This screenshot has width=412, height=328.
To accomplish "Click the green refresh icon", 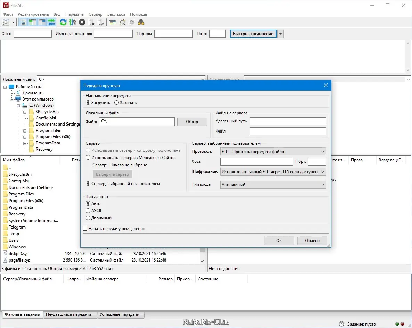I will pos(63,22).
